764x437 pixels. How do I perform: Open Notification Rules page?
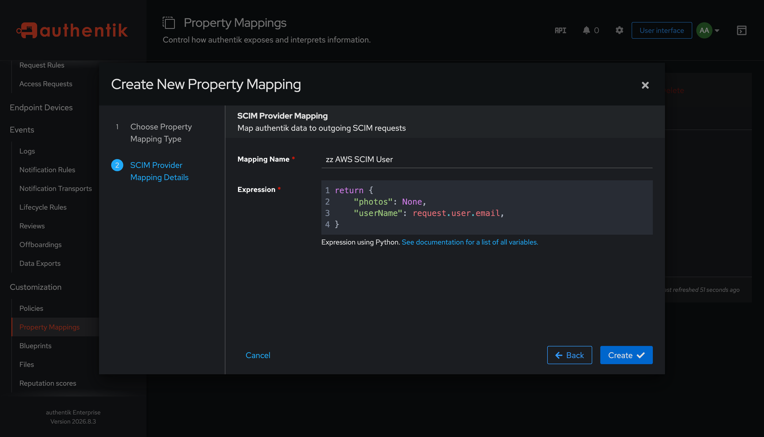(x=47, y=170)
